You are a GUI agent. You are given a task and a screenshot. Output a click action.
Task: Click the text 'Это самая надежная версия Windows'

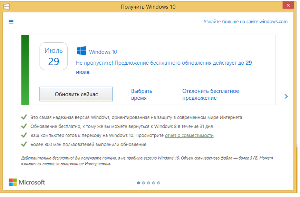[x=70, y=117]
